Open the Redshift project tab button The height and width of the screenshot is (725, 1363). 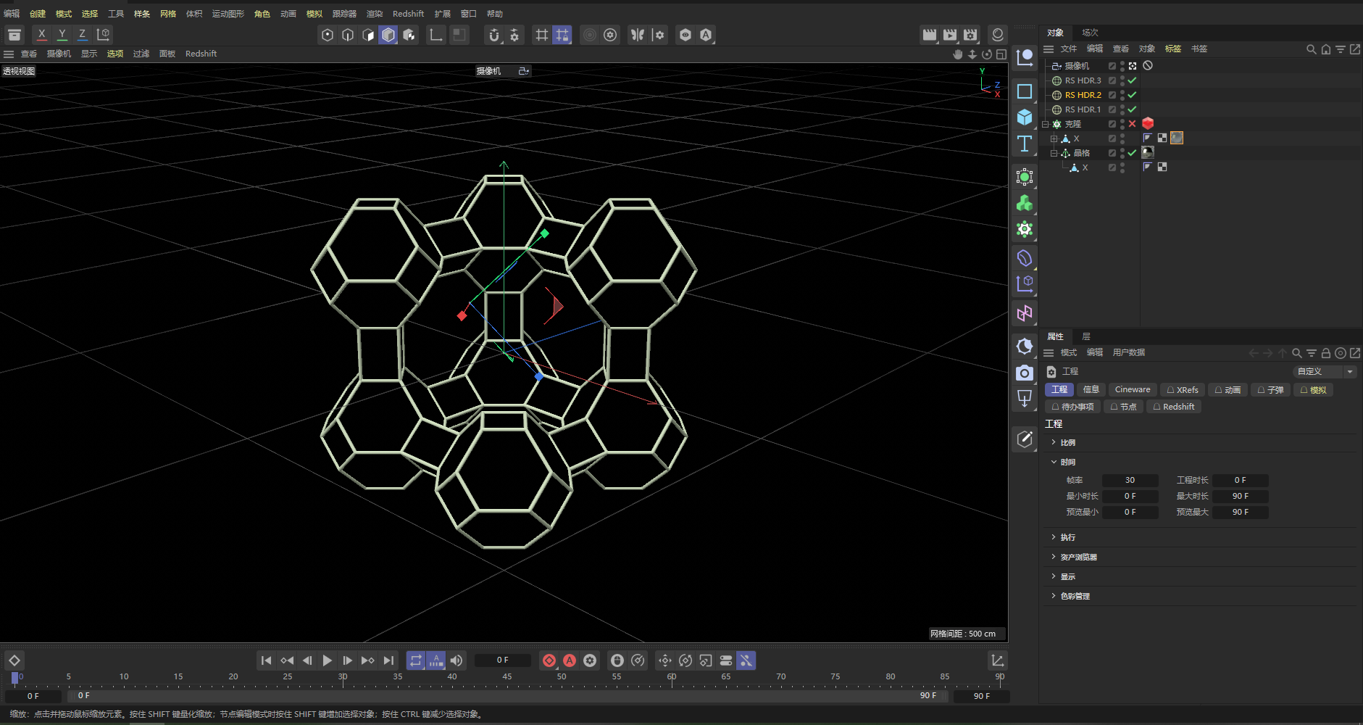pyautogui.click(x=1174, y=407)
